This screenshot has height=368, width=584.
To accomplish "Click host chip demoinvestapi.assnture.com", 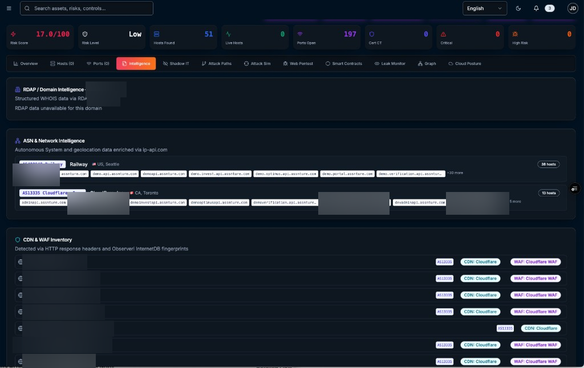I will pyautogui.click(x=158, y=202).
